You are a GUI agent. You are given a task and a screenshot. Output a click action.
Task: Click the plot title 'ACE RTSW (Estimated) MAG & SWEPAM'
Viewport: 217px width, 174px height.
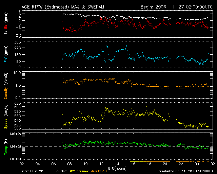click(x=63, y=7)
